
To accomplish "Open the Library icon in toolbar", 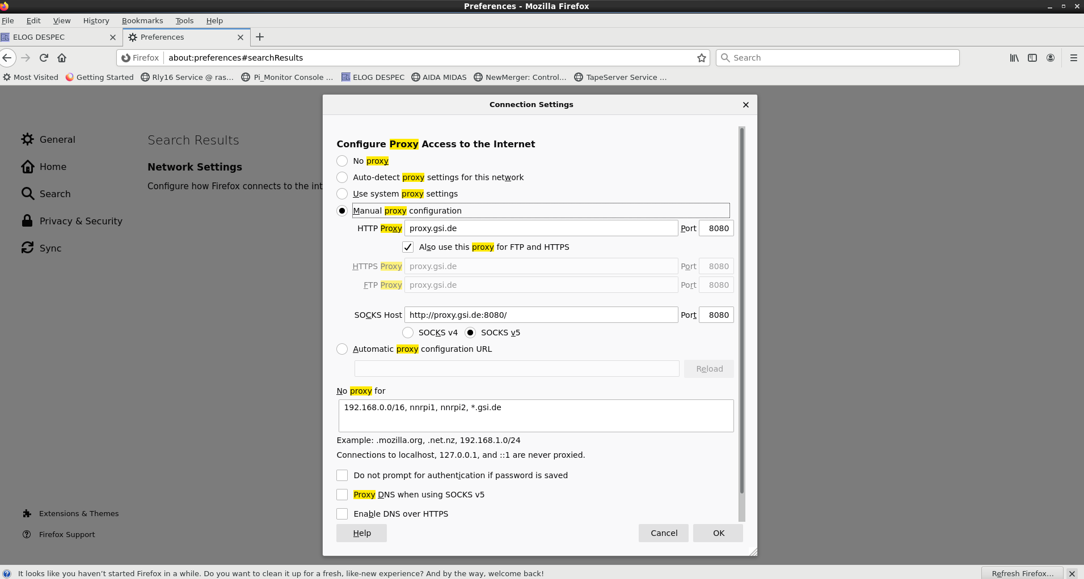I will (x=1014, y=58).
